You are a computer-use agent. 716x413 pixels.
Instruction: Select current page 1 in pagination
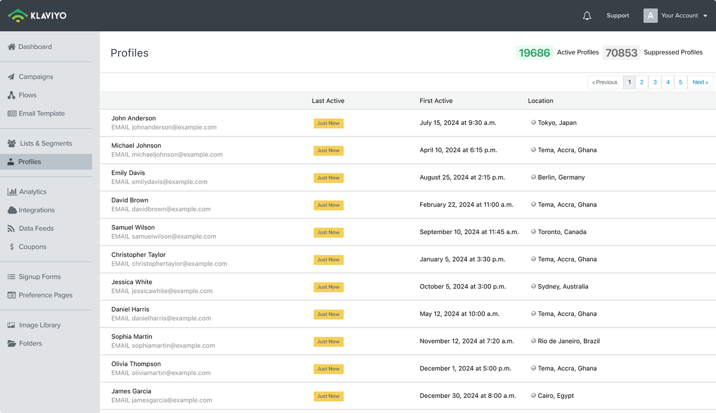coord(629,82)
